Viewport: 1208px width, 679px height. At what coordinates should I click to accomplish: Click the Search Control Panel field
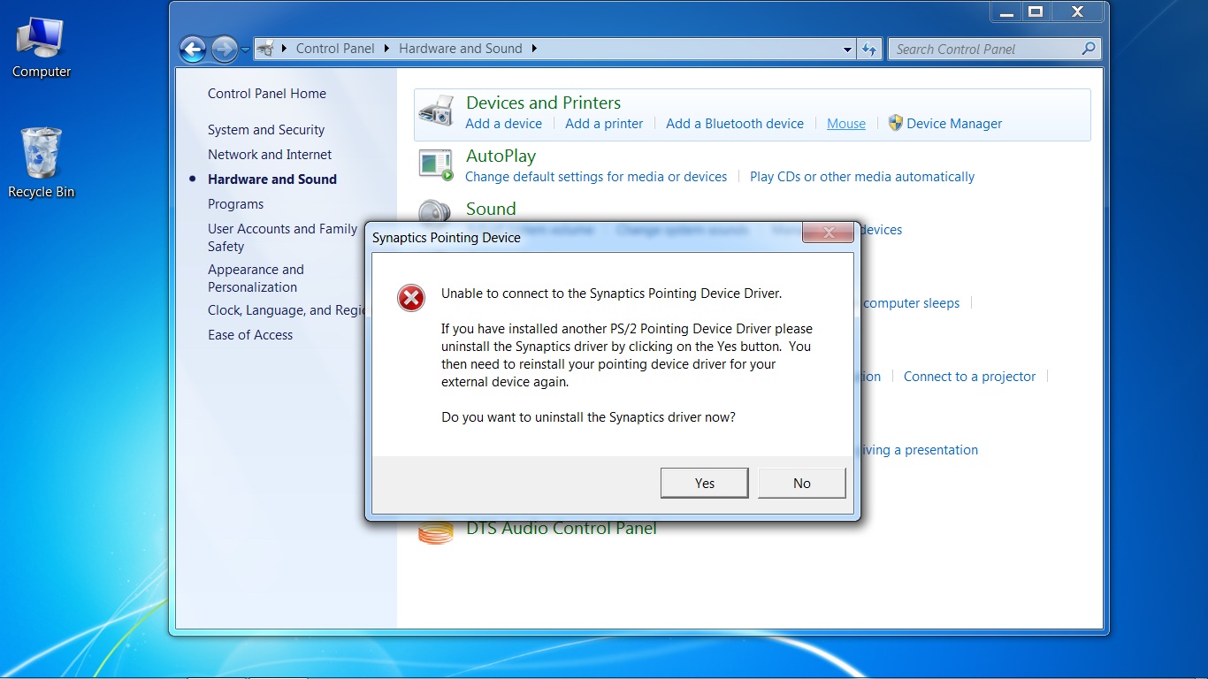pyautogui.click(x=986, y=49)
